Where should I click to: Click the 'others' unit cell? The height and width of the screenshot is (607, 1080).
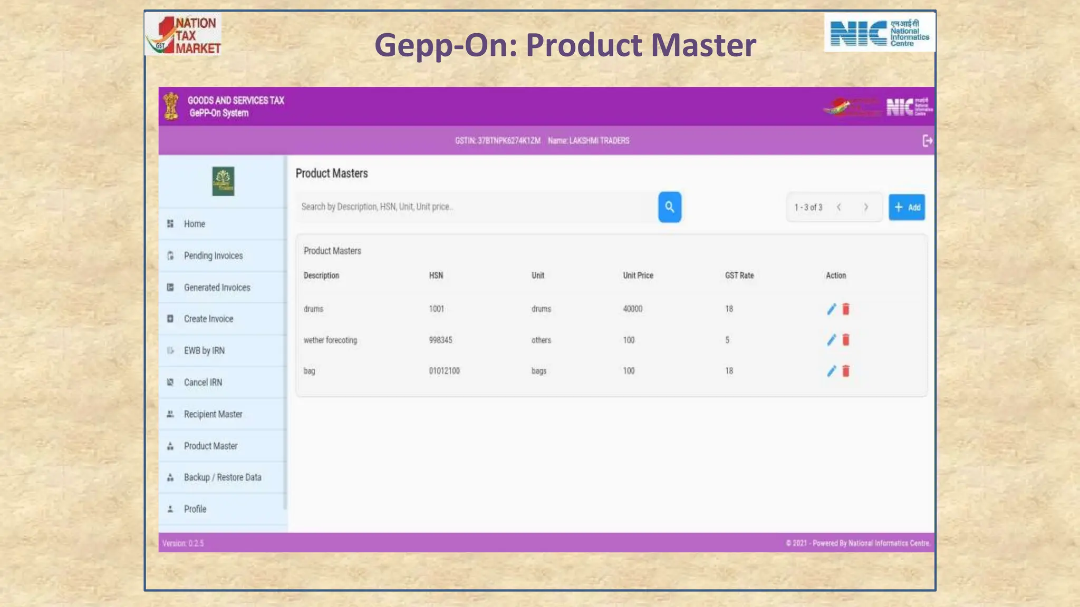(541, 340)
